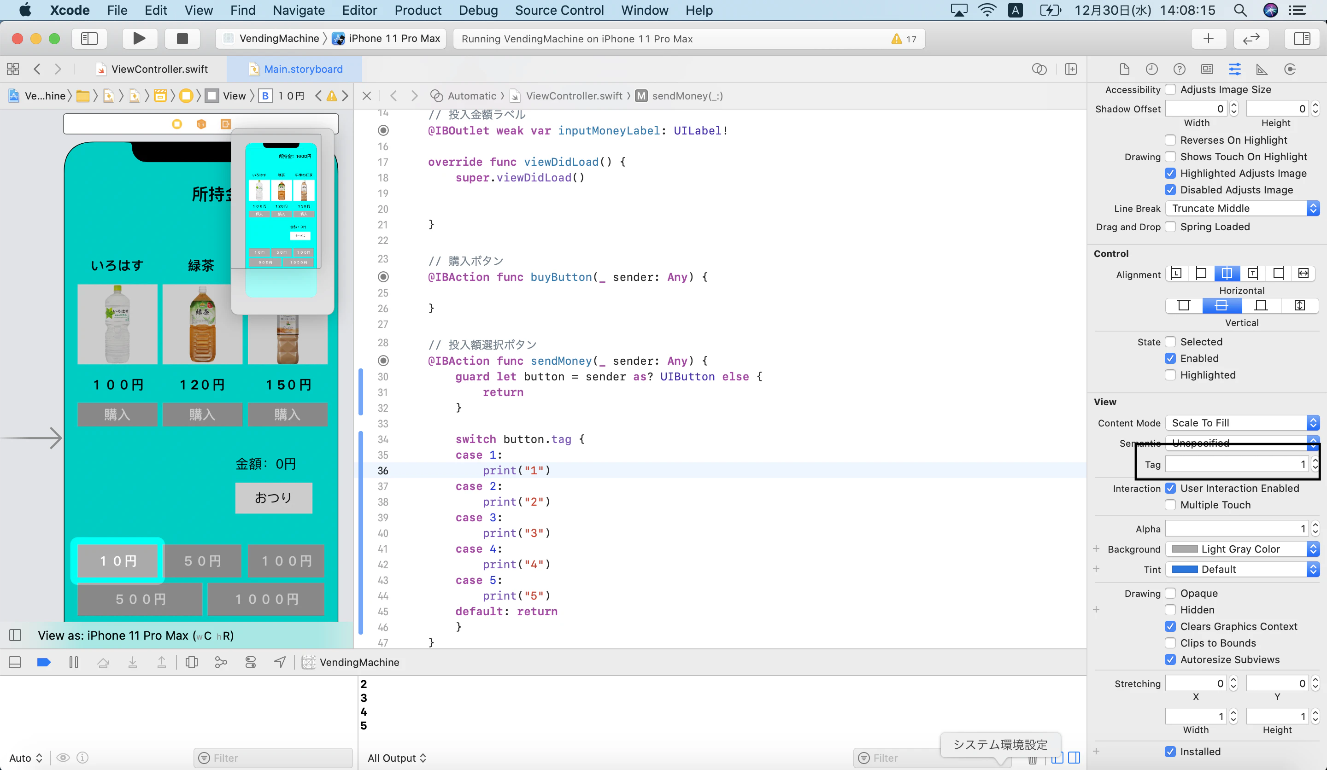This screenshot has width=1327, height=770.
Task: Open the Content Mode dropdown
Action: (1242, 423)
